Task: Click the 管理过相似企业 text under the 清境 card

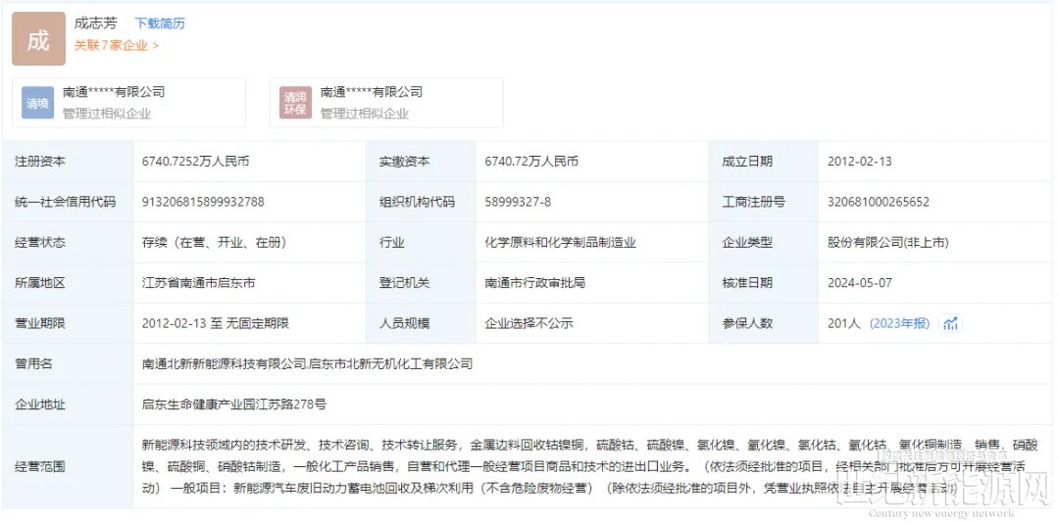Action: [107, 114]
